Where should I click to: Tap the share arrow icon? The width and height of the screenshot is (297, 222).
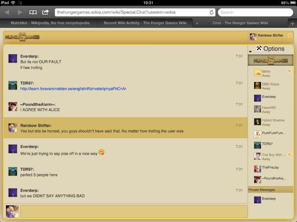pos(45,12)
